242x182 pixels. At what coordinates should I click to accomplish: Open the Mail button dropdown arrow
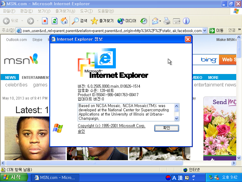(160, 21)
